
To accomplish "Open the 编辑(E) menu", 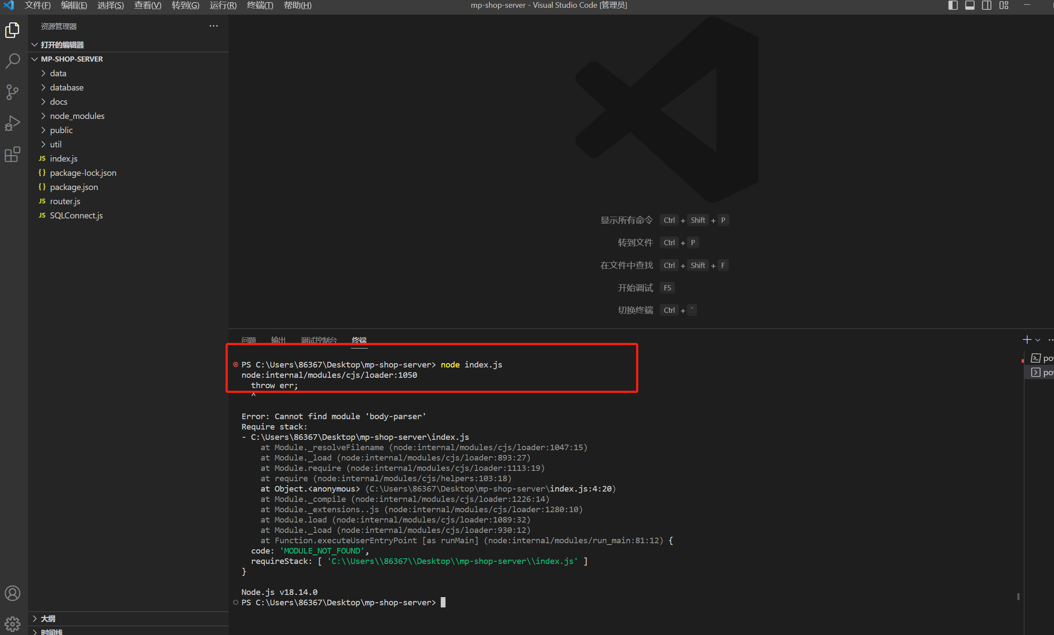I will click(x=74, y=5).
